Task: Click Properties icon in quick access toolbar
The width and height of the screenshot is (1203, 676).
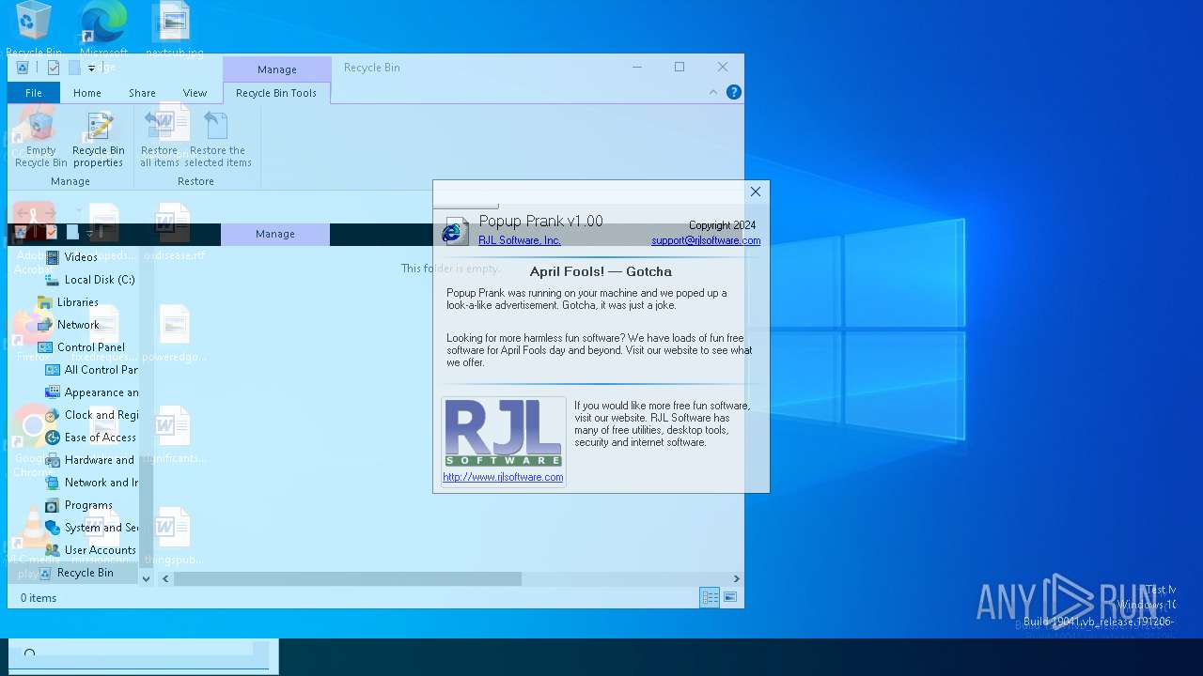Action: (54, 68)
